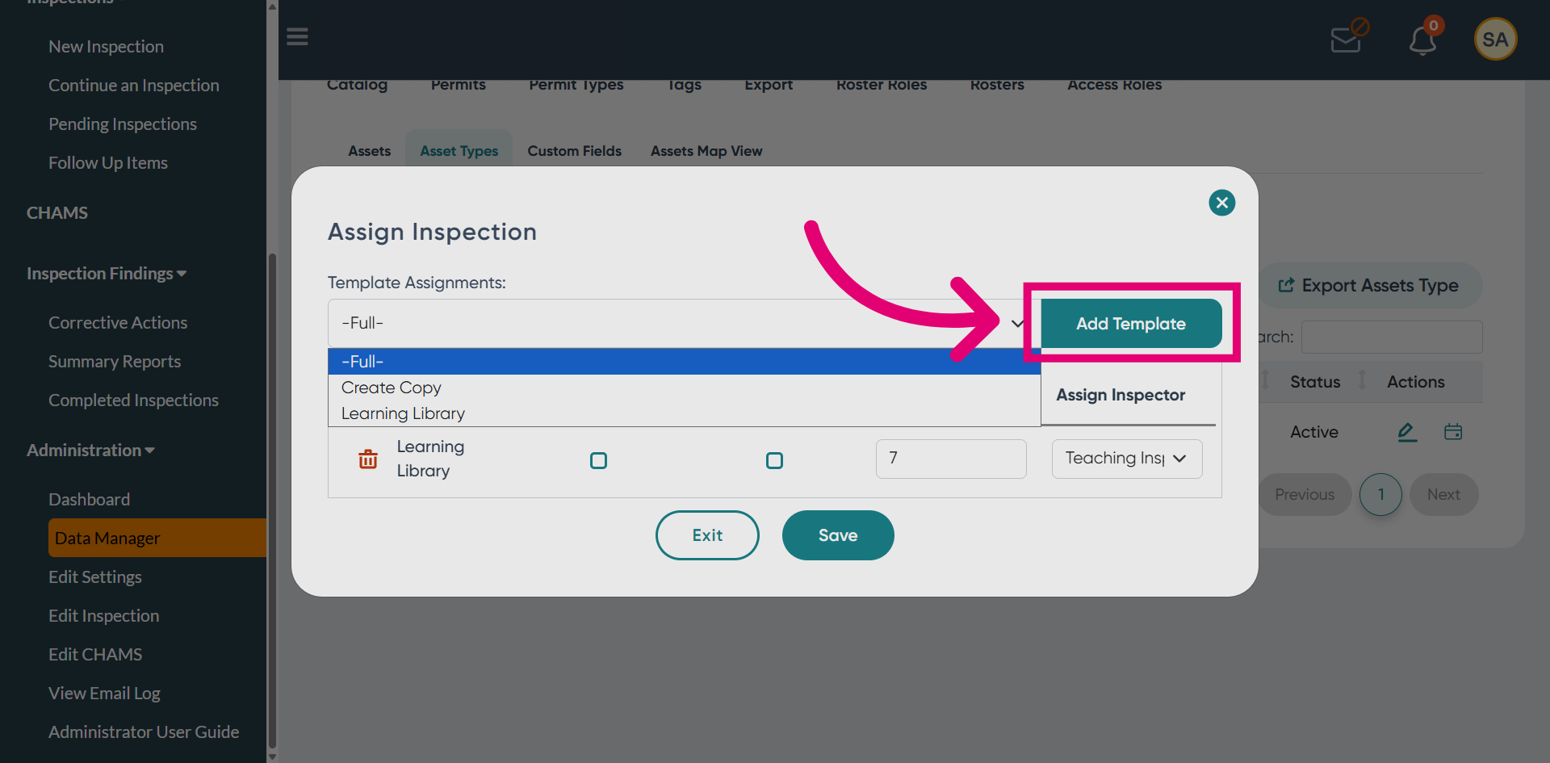This screenshot has height=763, width=1550.
Task: Collapse the Administration section
Action: (x=90, y=451)
